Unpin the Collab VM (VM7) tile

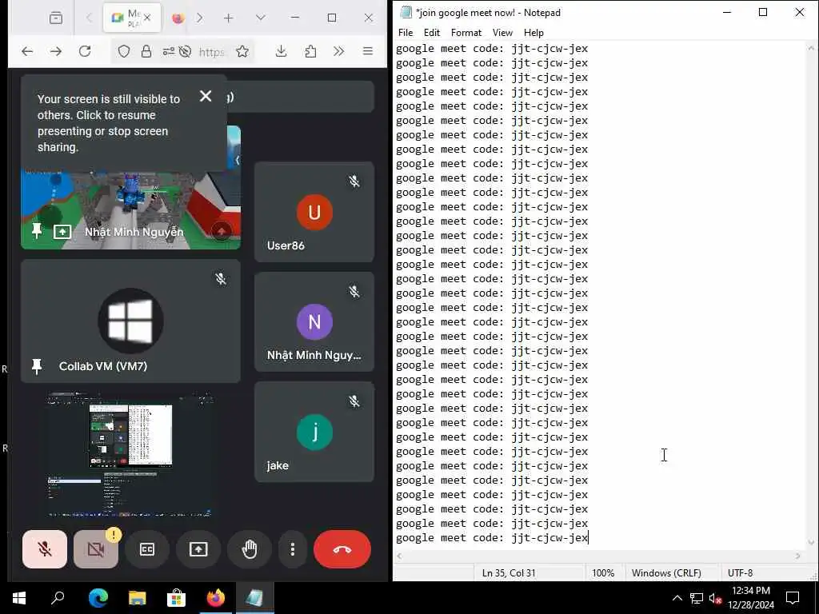[x=37, y=366]
